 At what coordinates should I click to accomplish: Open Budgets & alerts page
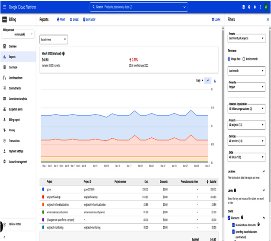coord(18,109)
